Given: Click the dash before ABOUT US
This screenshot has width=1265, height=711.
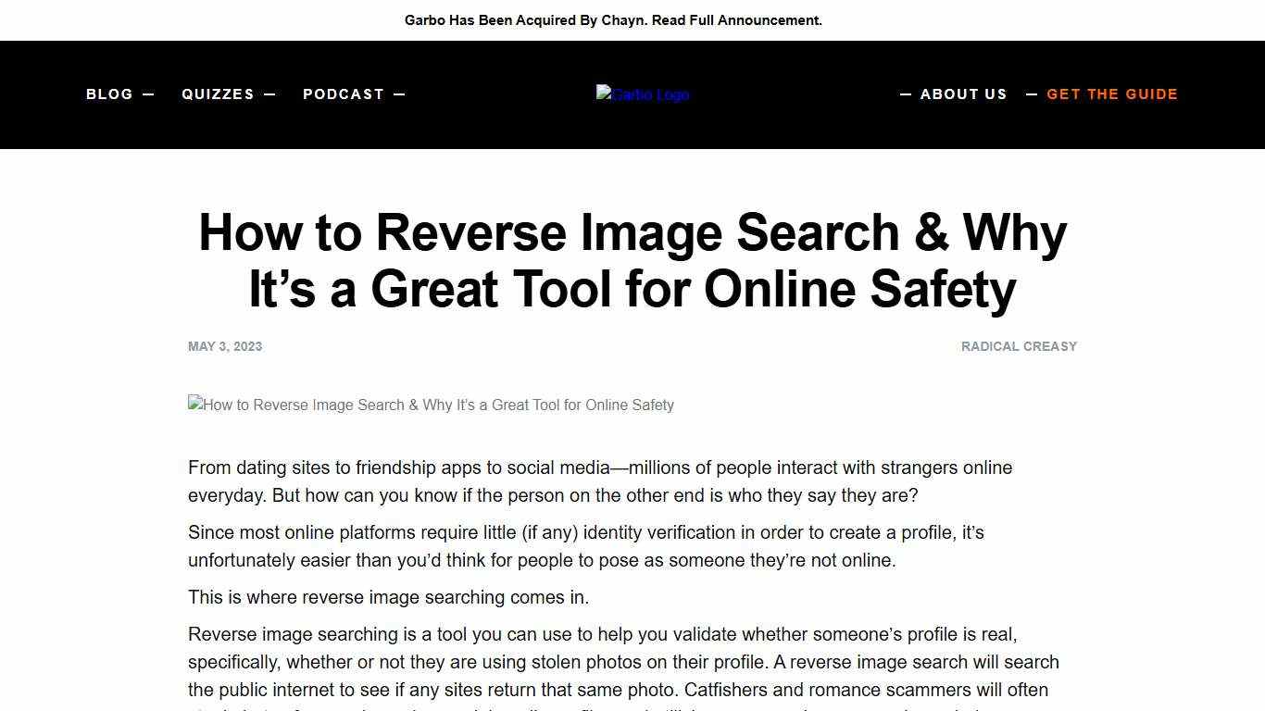Looking at the screenshot, I should click(906, 94).
